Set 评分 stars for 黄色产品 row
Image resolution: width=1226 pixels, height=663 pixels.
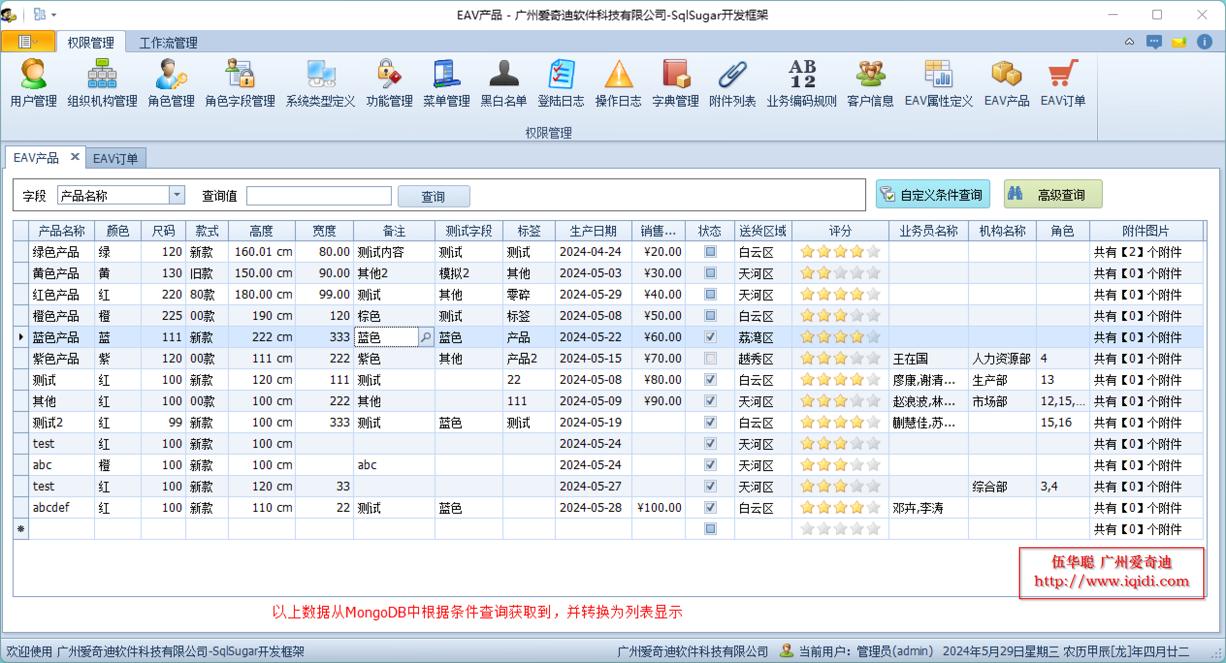(840, 273)
